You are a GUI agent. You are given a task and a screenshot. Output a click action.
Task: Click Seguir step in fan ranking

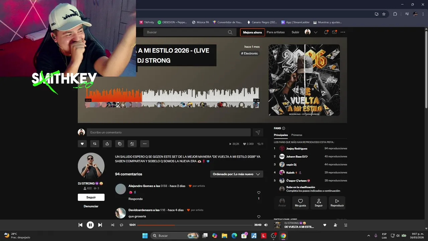(319, 202)
